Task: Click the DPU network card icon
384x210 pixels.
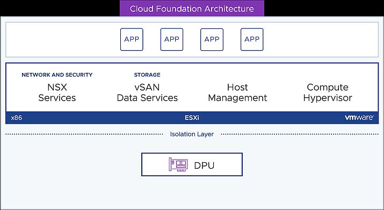Action: (178, 164)
